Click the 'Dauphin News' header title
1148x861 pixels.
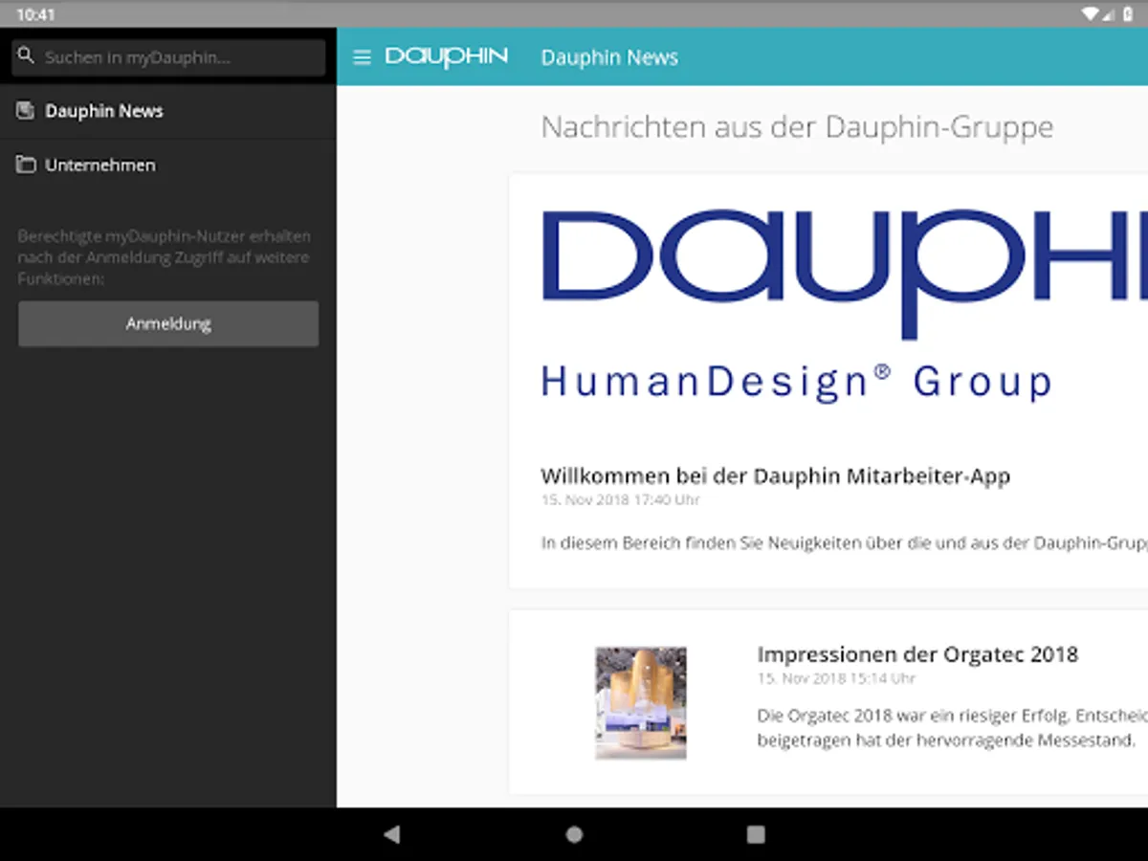pyautogui.click(x=609, y=57)
